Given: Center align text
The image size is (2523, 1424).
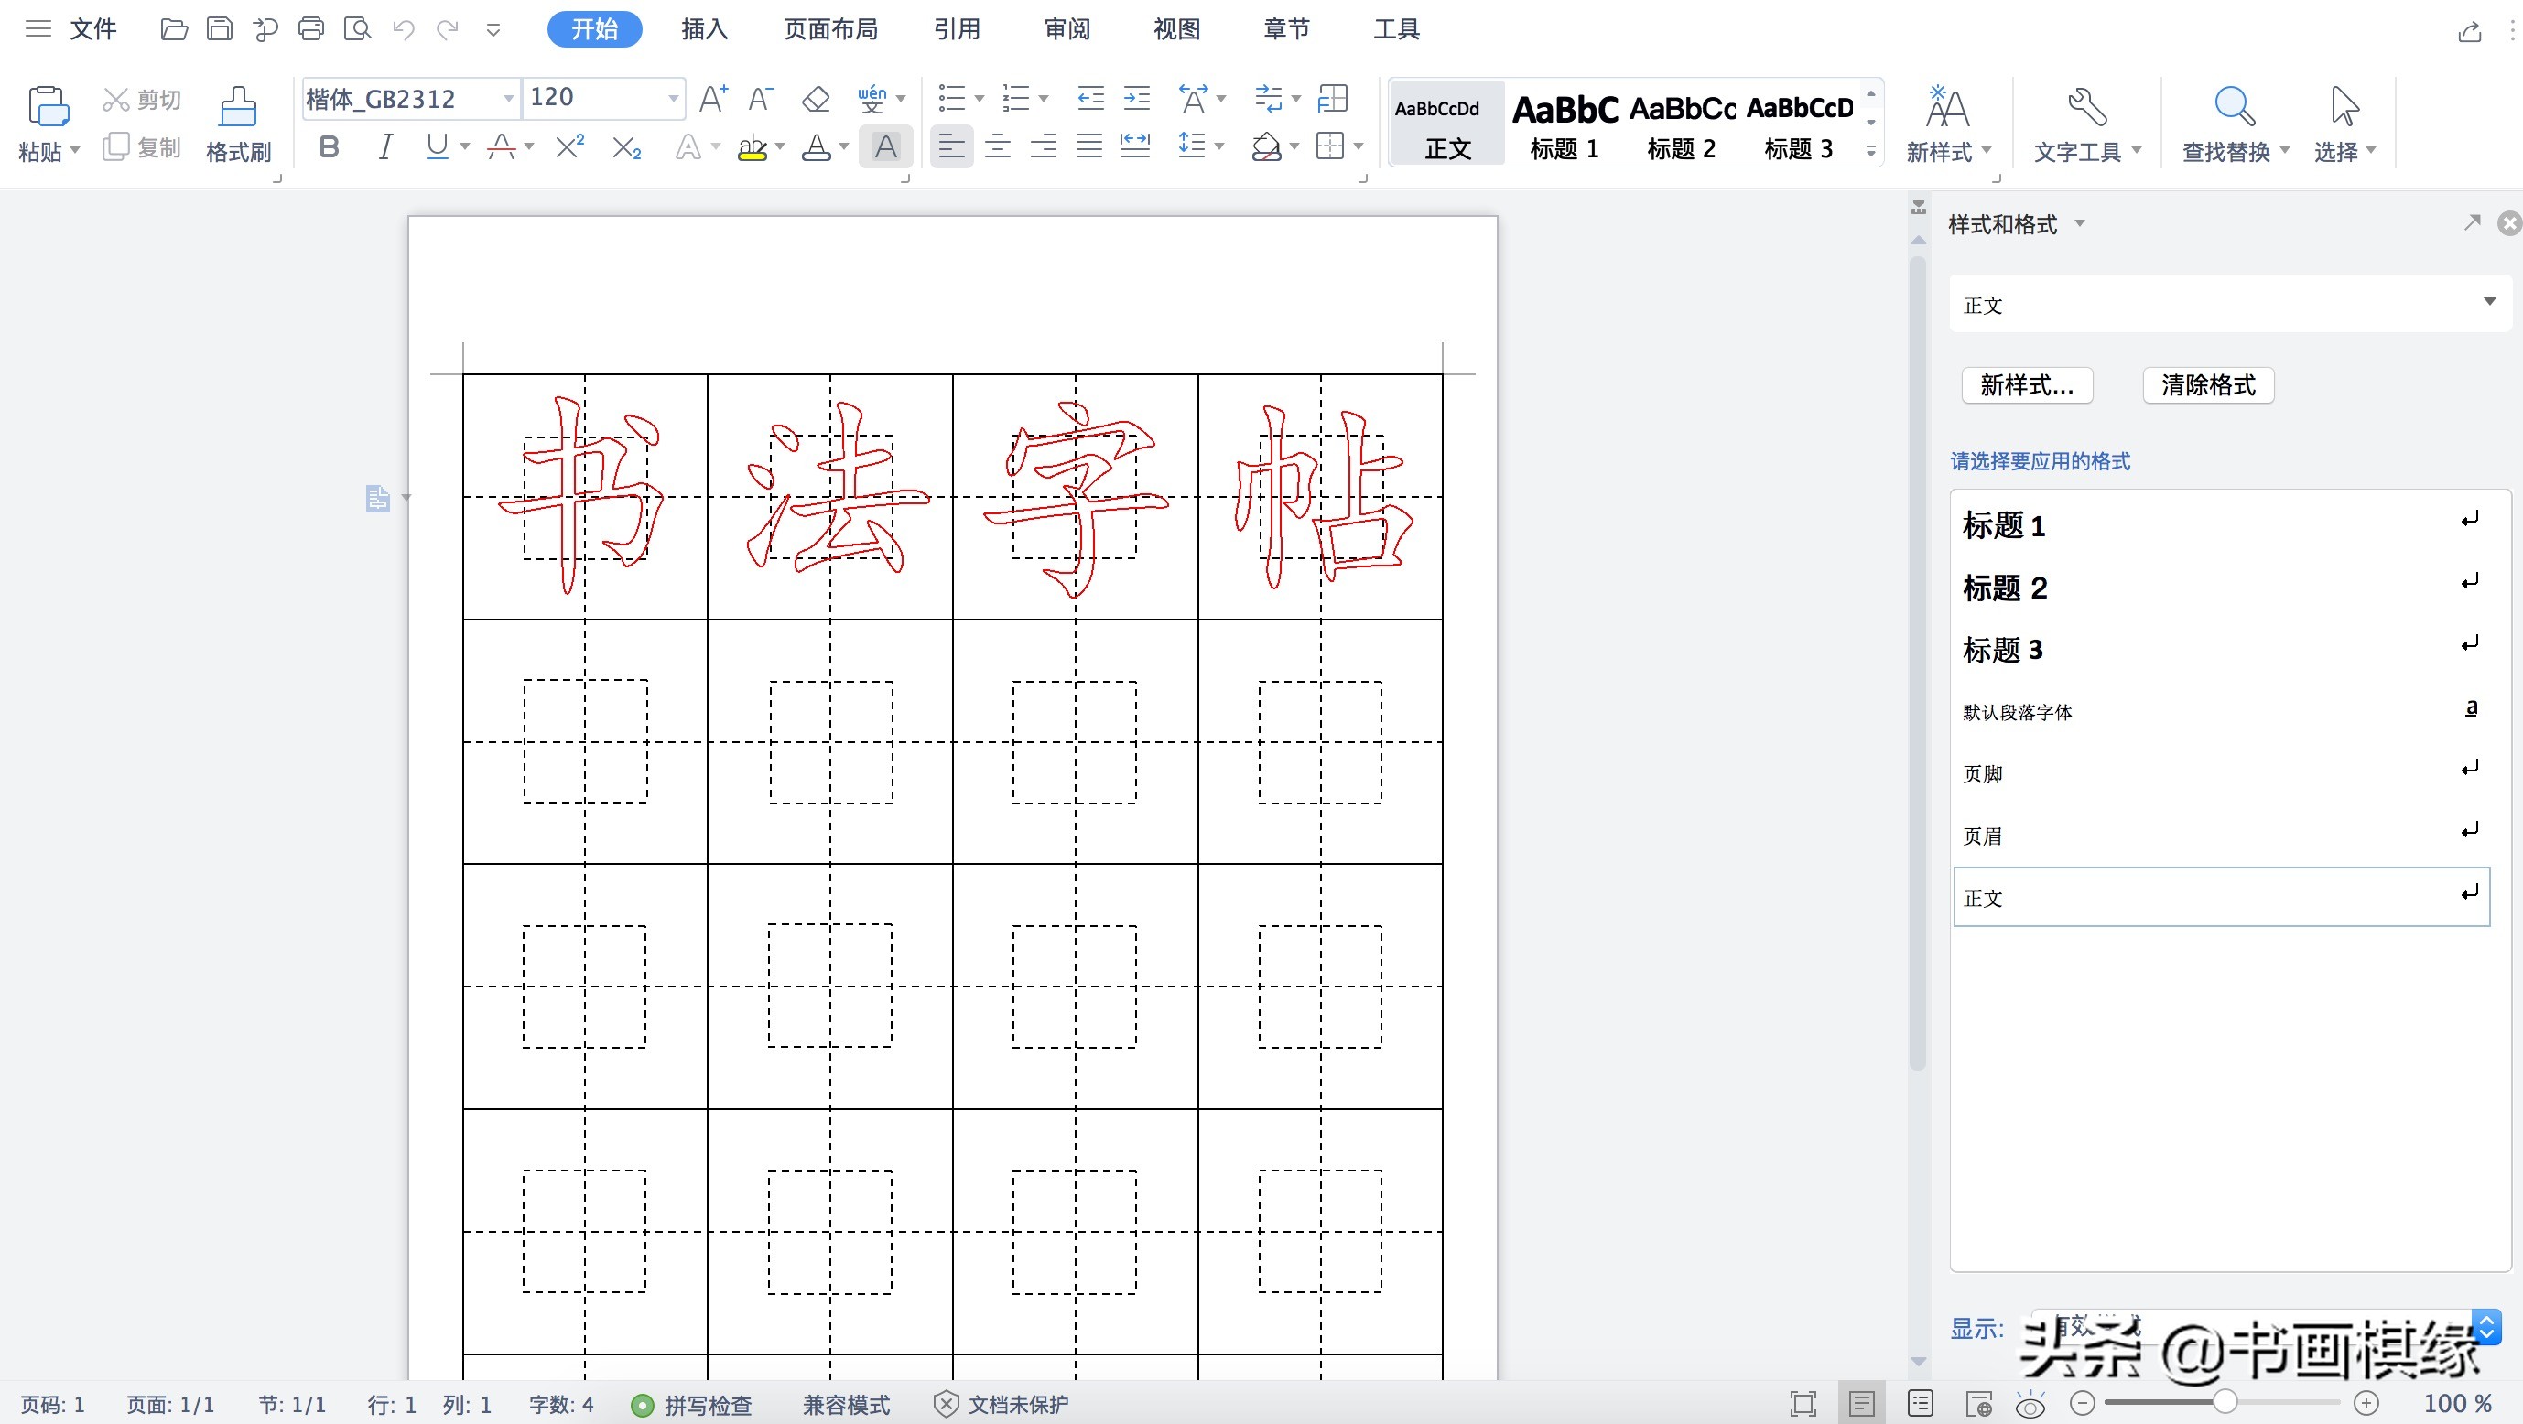Looking at the screenshot, I should (997, 147).
